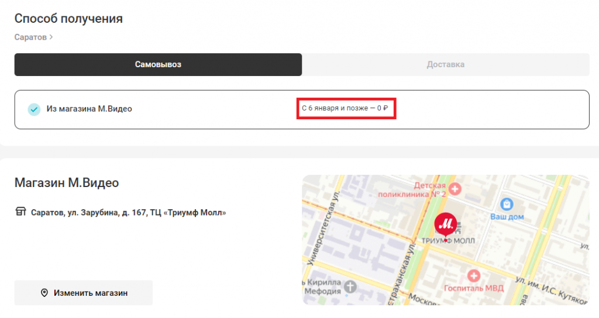599x318 pixels.
Task: Click the teal checkmark circle icon
Action: pyautogui.click(x=34, y=109)
